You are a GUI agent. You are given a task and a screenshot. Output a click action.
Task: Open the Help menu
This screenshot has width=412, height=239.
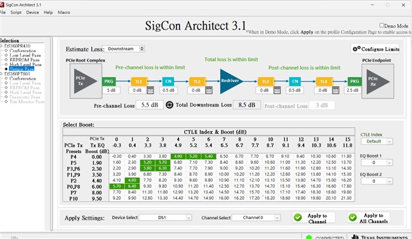[x=48, y=12]
